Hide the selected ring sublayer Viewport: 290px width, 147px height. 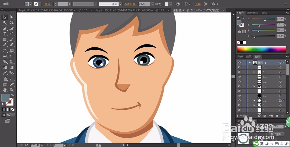point(239,101)
